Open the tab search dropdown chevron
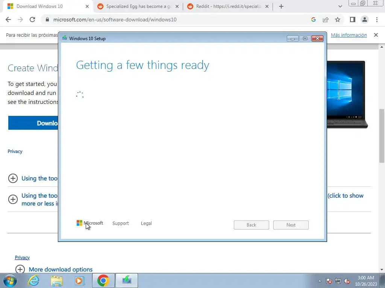 point(340,7)
